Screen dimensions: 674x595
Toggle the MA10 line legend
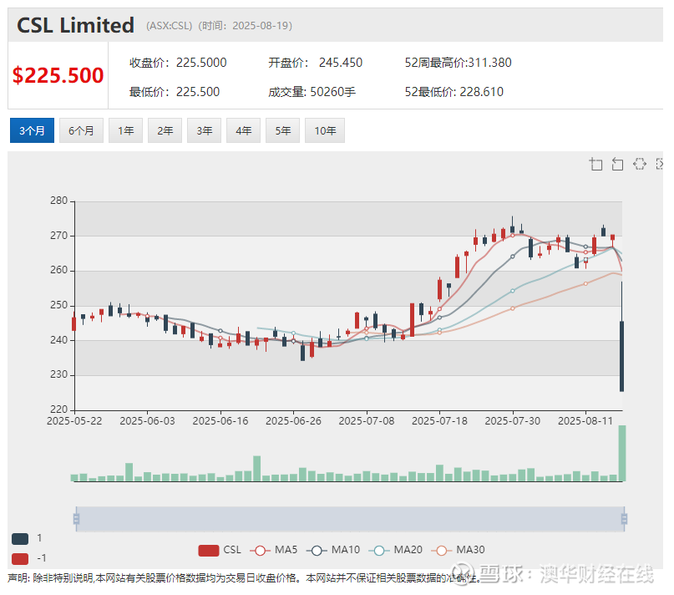point(333,550)
